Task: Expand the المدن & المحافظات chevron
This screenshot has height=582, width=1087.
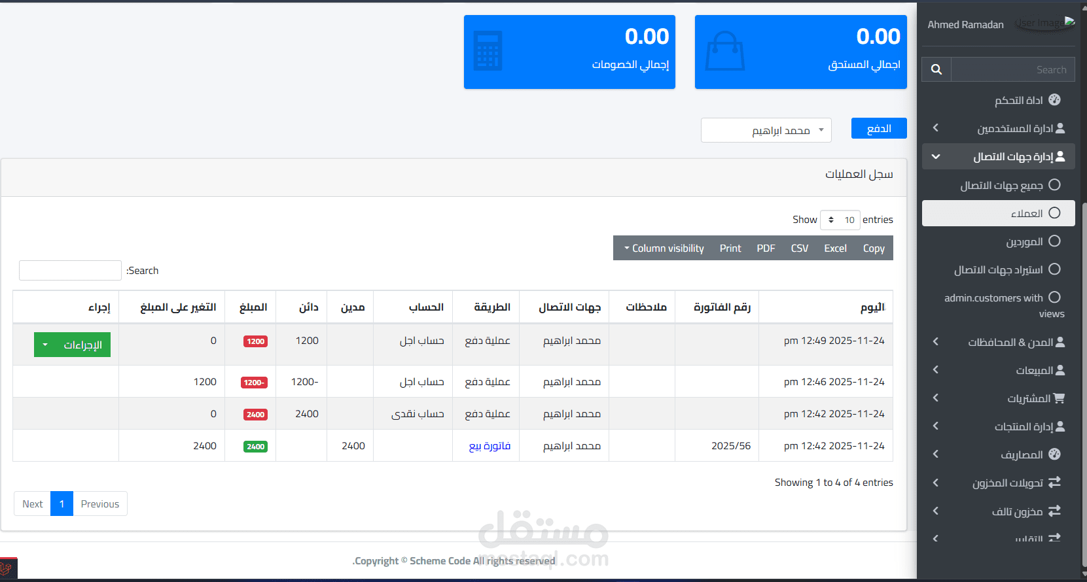Action: [x=936, y=342]
